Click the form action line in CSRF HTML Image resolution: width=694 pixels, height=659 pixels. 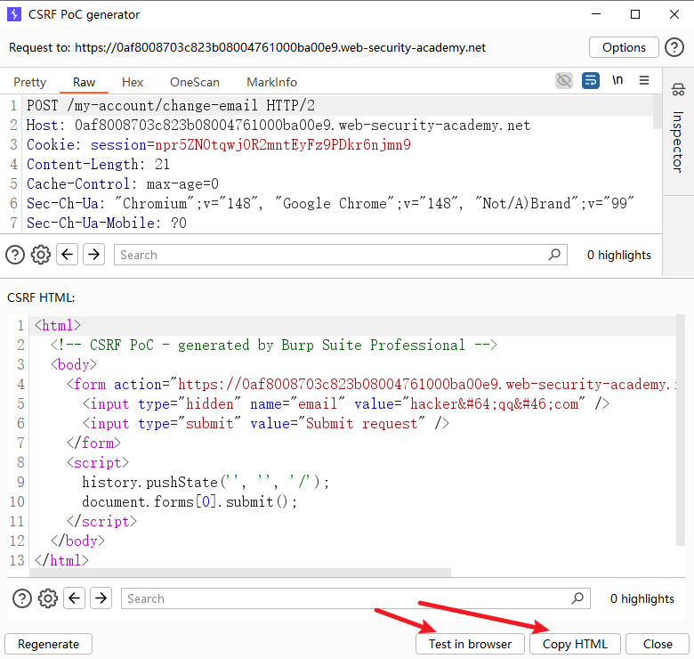point(371,384)
